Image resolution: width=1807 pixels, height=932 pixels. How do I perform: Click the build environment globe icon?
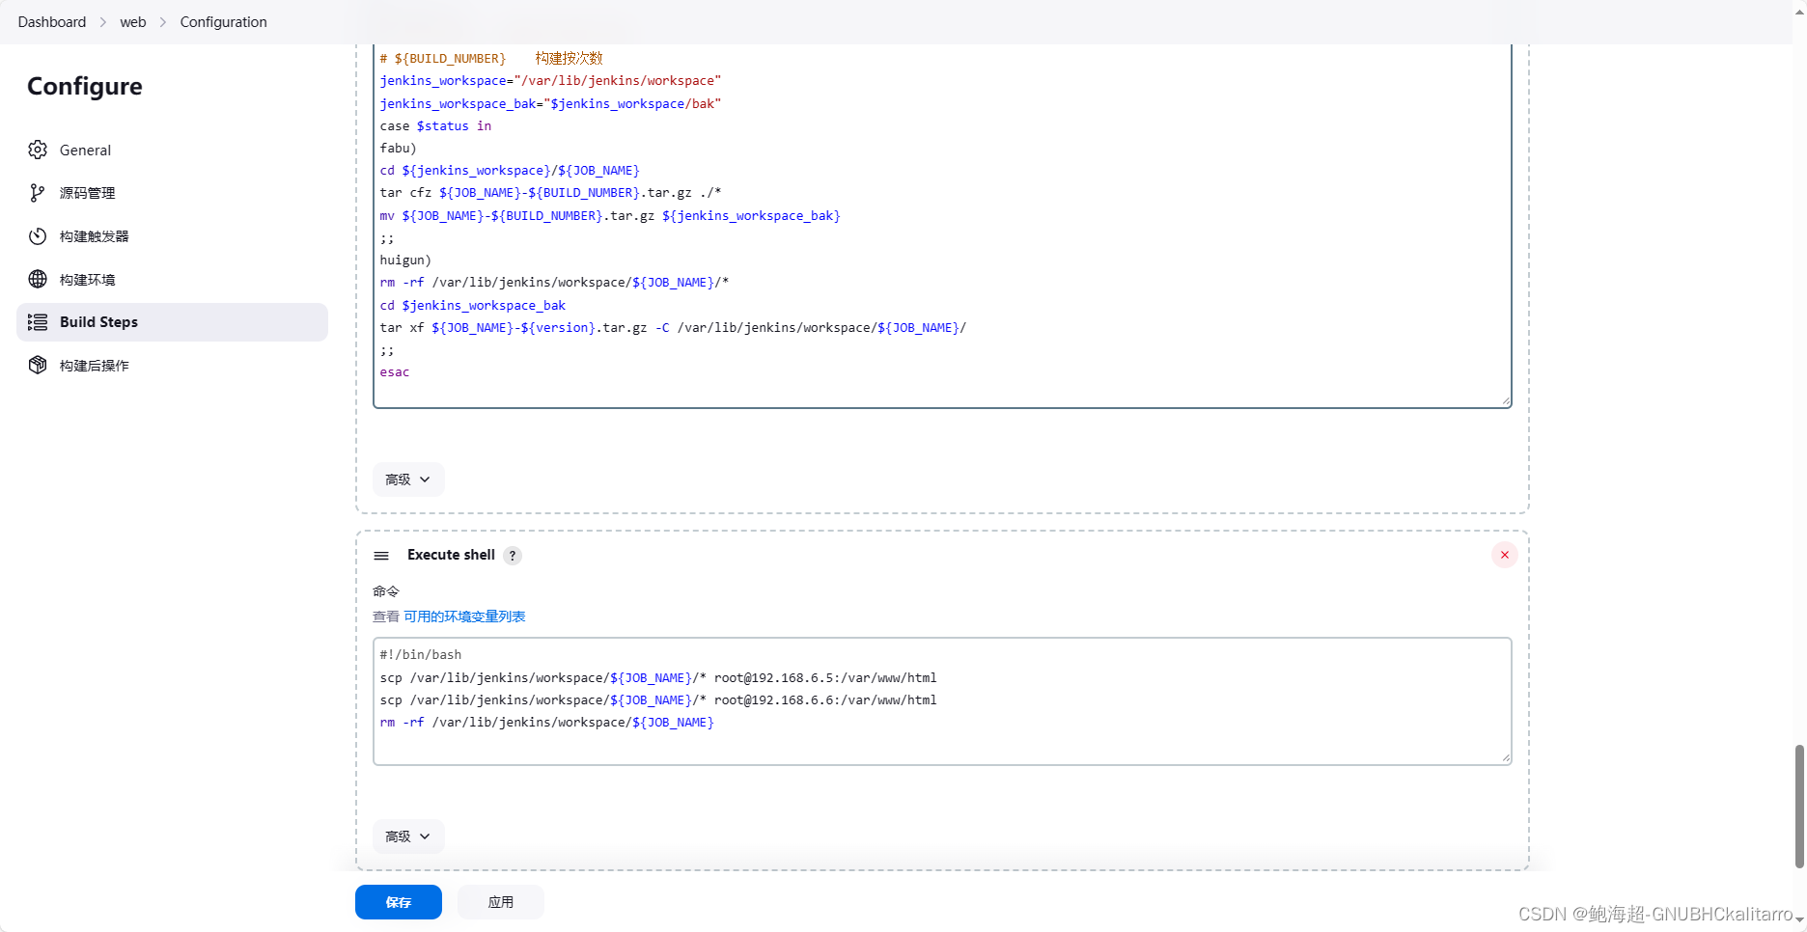coord(38,279)
